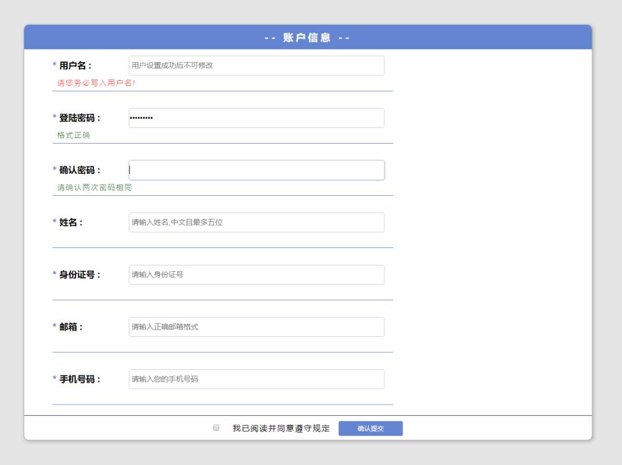This screenshot has width=622, height=465.
Task: Click the red 请您务必写入用户名 error message
Action: point(96,83)
